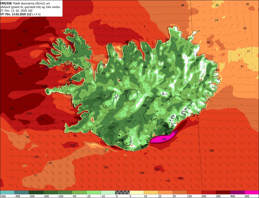The height and width of the screenshot is (198, 259).
Task: Click the '100' label on the colour scale
Action: (x=190, y=196)
